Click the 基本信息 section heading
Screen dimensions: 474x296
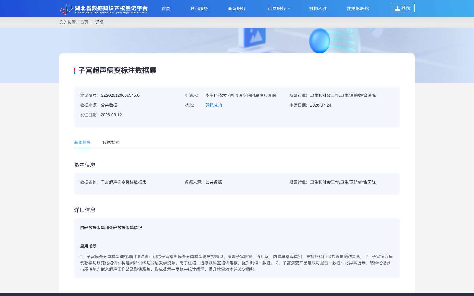[85, 165]
